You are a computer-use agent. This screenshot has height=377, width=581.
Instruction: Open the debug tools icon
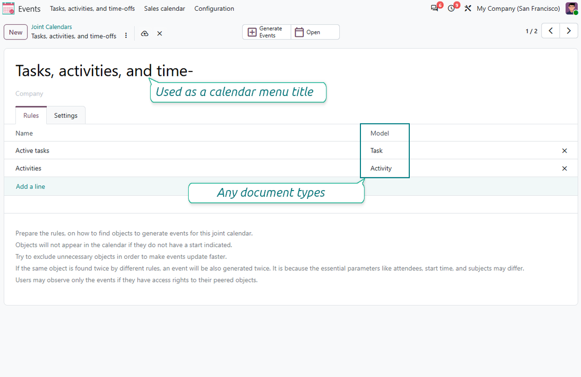[467, 8]
